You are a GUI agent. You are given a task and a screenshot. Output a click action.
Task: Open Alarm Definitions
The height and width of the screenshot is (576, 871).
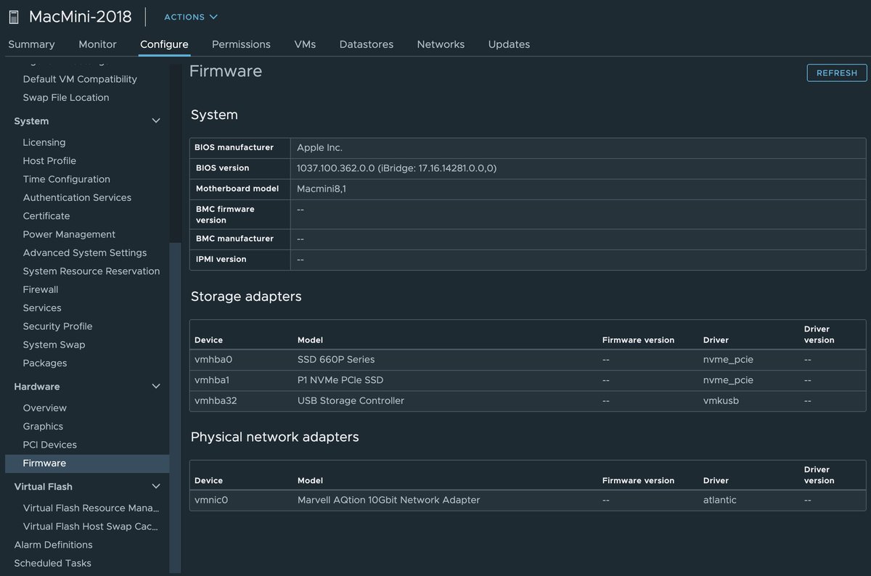click(x=53, y=545)
